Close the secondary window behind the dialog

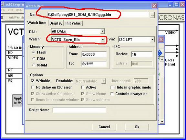[161, 40]
